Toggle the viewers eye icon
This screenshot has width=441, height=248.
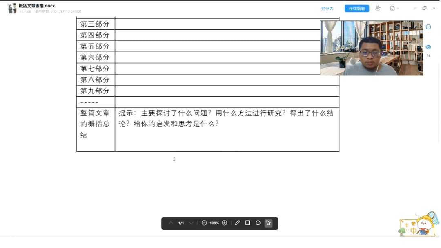428,47
